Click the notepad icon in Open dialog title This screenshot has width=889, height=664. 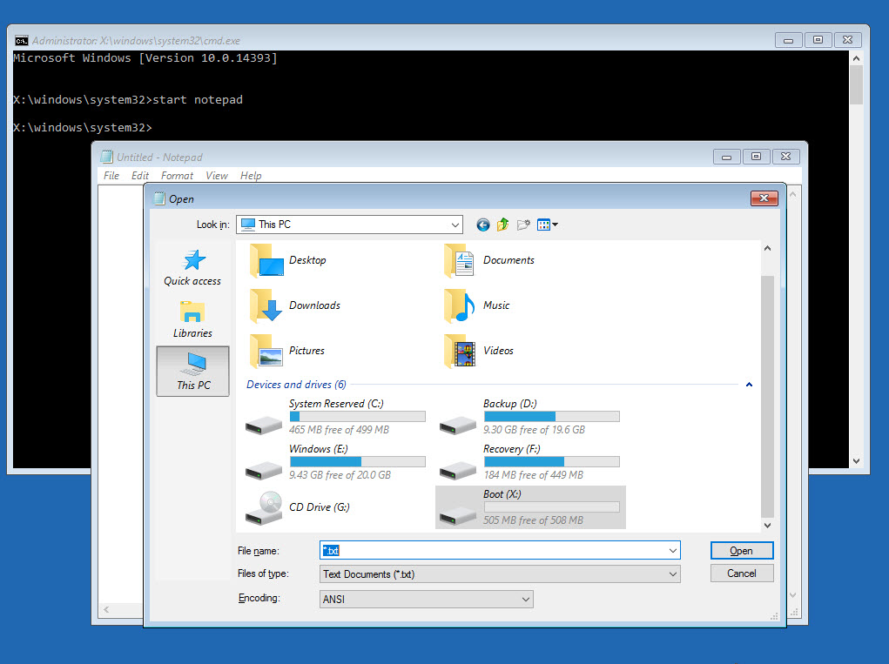pos(159,198)
